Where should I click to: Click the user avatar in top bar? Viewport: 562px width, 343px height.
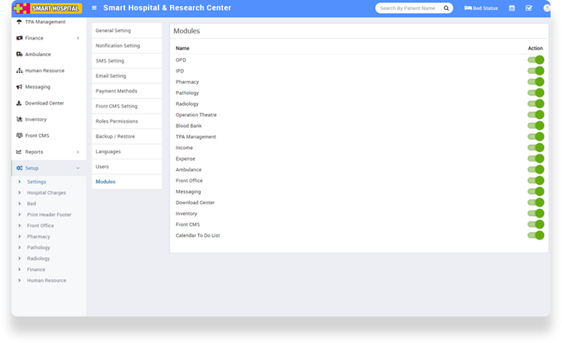pyautogui.click(x=547, y=8)
